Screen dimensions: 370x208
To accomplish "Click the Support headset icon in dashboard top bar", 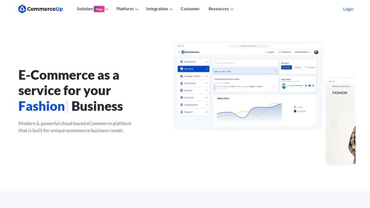I will coord(266,52).
